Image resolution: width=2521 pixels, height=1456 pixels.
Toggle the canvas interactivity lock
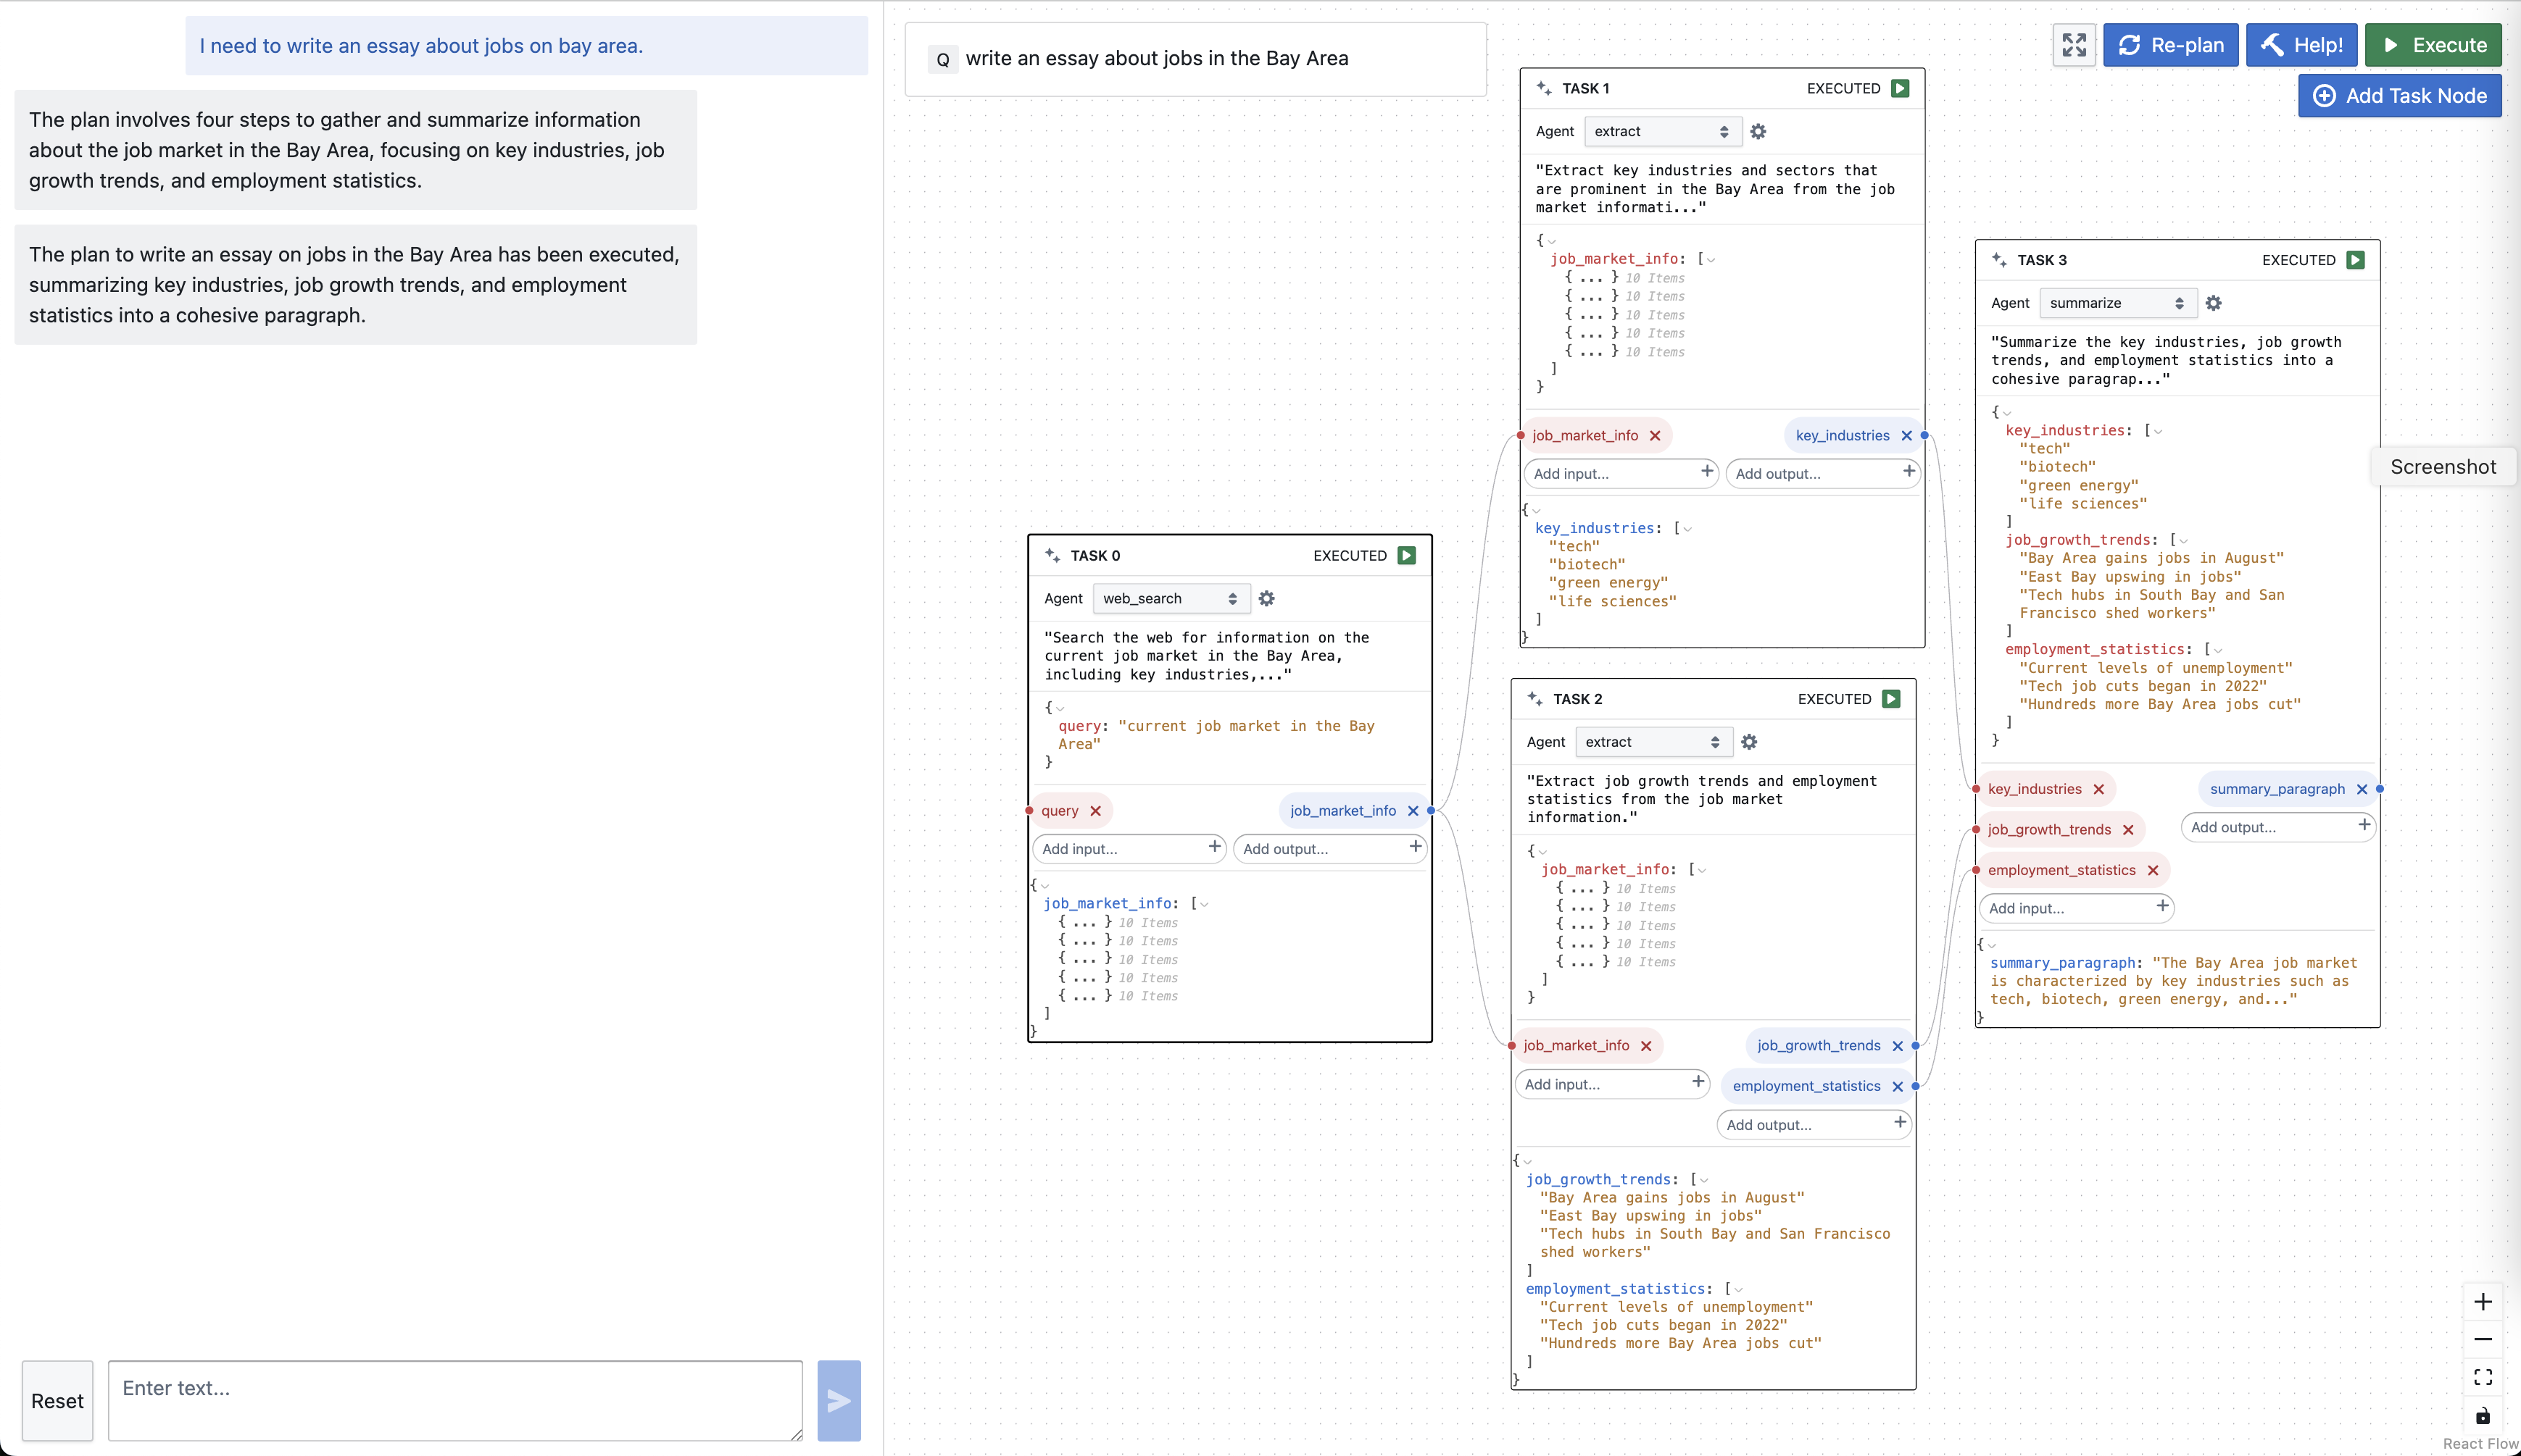tap(2482, 1415)
